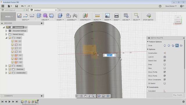Play the design timeline

pyautogui.click(x=10, y=101)
